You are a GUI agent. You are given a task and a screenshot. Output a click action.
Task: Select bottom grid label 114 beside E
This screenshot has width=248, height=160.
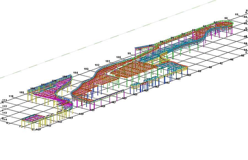click(x=38, y=129)
